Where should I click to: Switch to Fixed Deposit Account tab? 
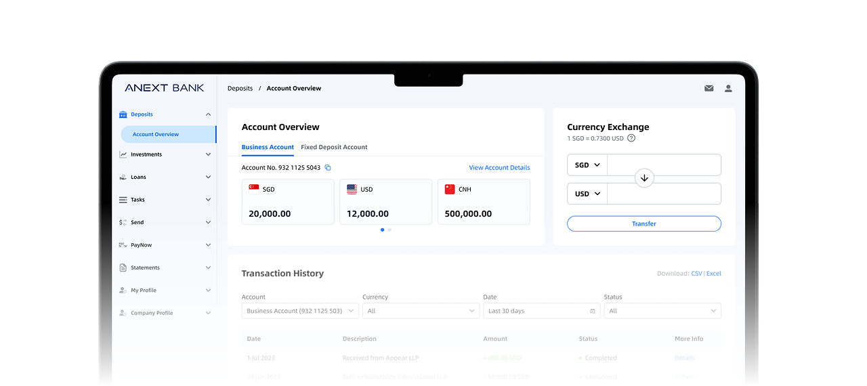(334, 147)
